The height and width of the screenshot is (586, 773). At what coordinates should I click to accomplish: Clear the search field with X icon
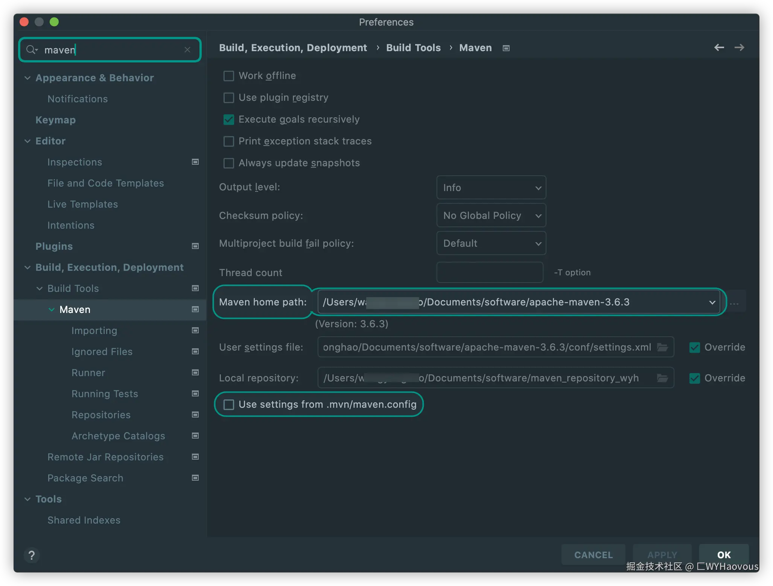(187, 50)
